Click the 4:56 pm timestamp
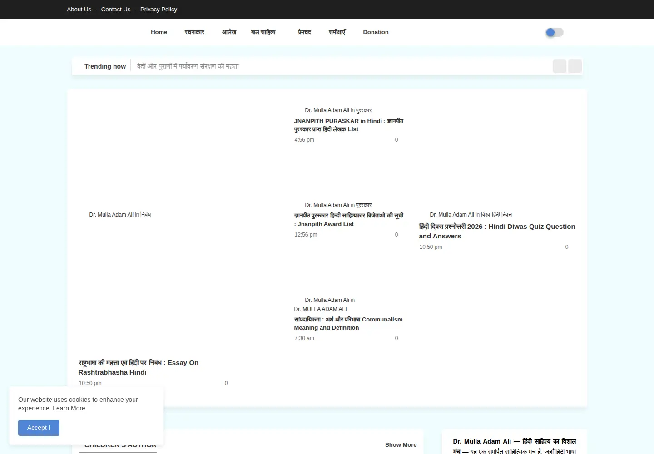Viewport: 654px width, 454px height. 304,140
